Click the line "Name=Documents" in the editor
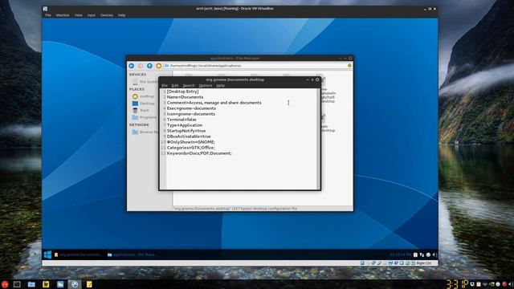 coord(185,97)
